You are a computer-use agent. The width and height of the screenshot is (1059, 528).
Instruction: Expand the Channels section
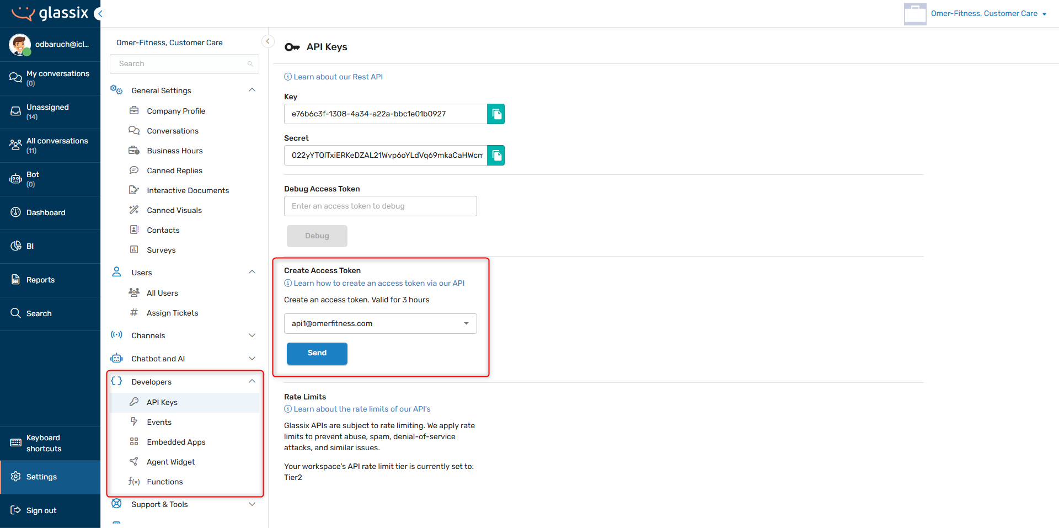tap(252, 335)
